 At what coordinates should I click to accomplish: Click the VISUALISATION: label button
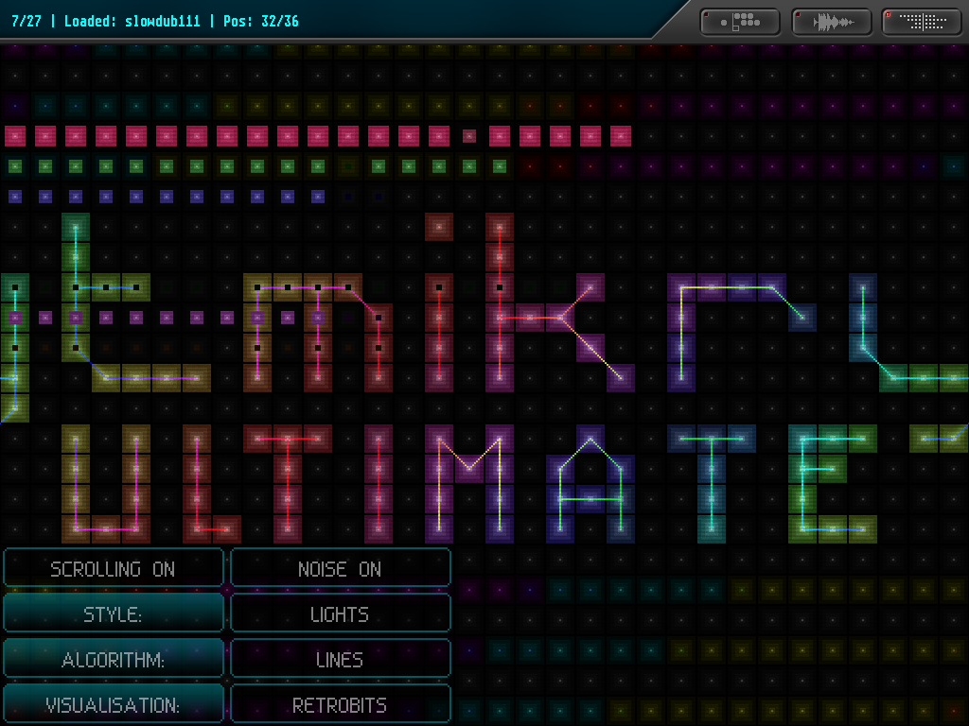[x=114, y=704]
